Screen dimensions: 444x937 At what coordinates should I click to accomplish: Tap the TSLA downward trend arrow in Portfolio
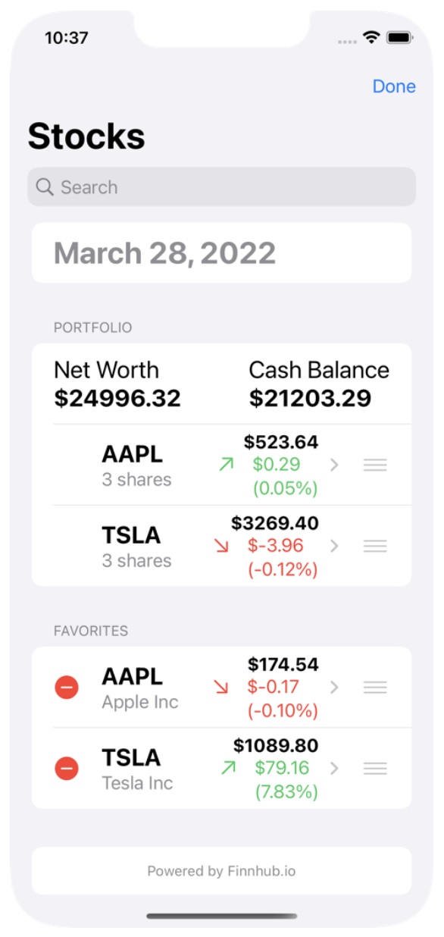[220, 545]
